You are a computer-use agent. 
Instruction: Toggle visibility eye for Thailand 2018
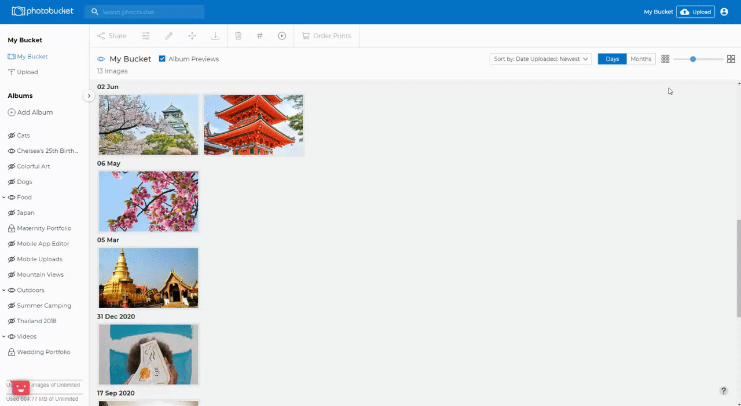(11, 321)
